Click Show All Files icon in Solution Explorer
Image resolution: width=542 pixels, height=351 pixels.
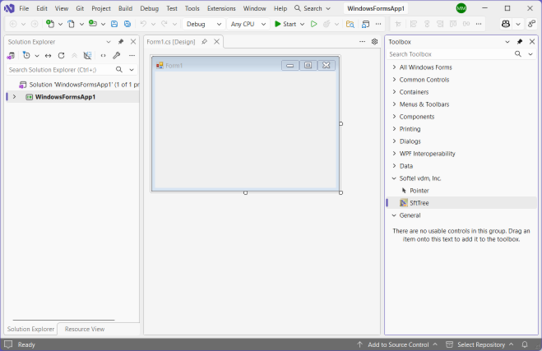87,55
